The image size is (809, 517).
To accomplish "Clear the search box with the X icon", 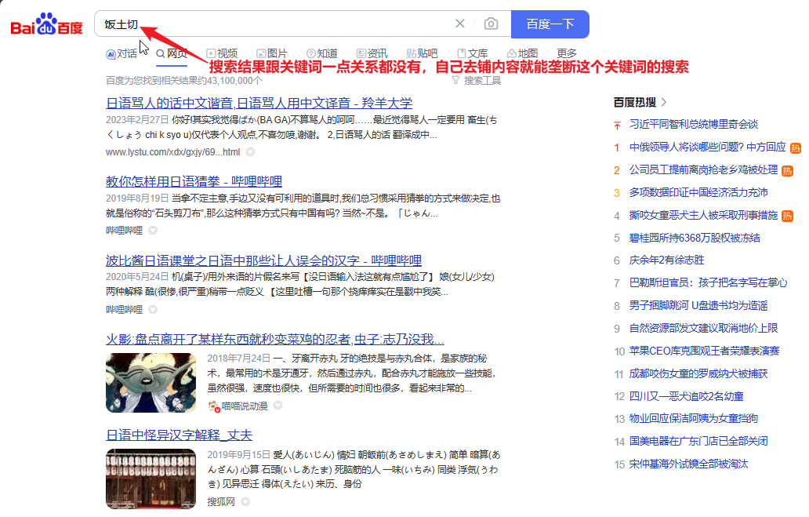I will point(460,24).
